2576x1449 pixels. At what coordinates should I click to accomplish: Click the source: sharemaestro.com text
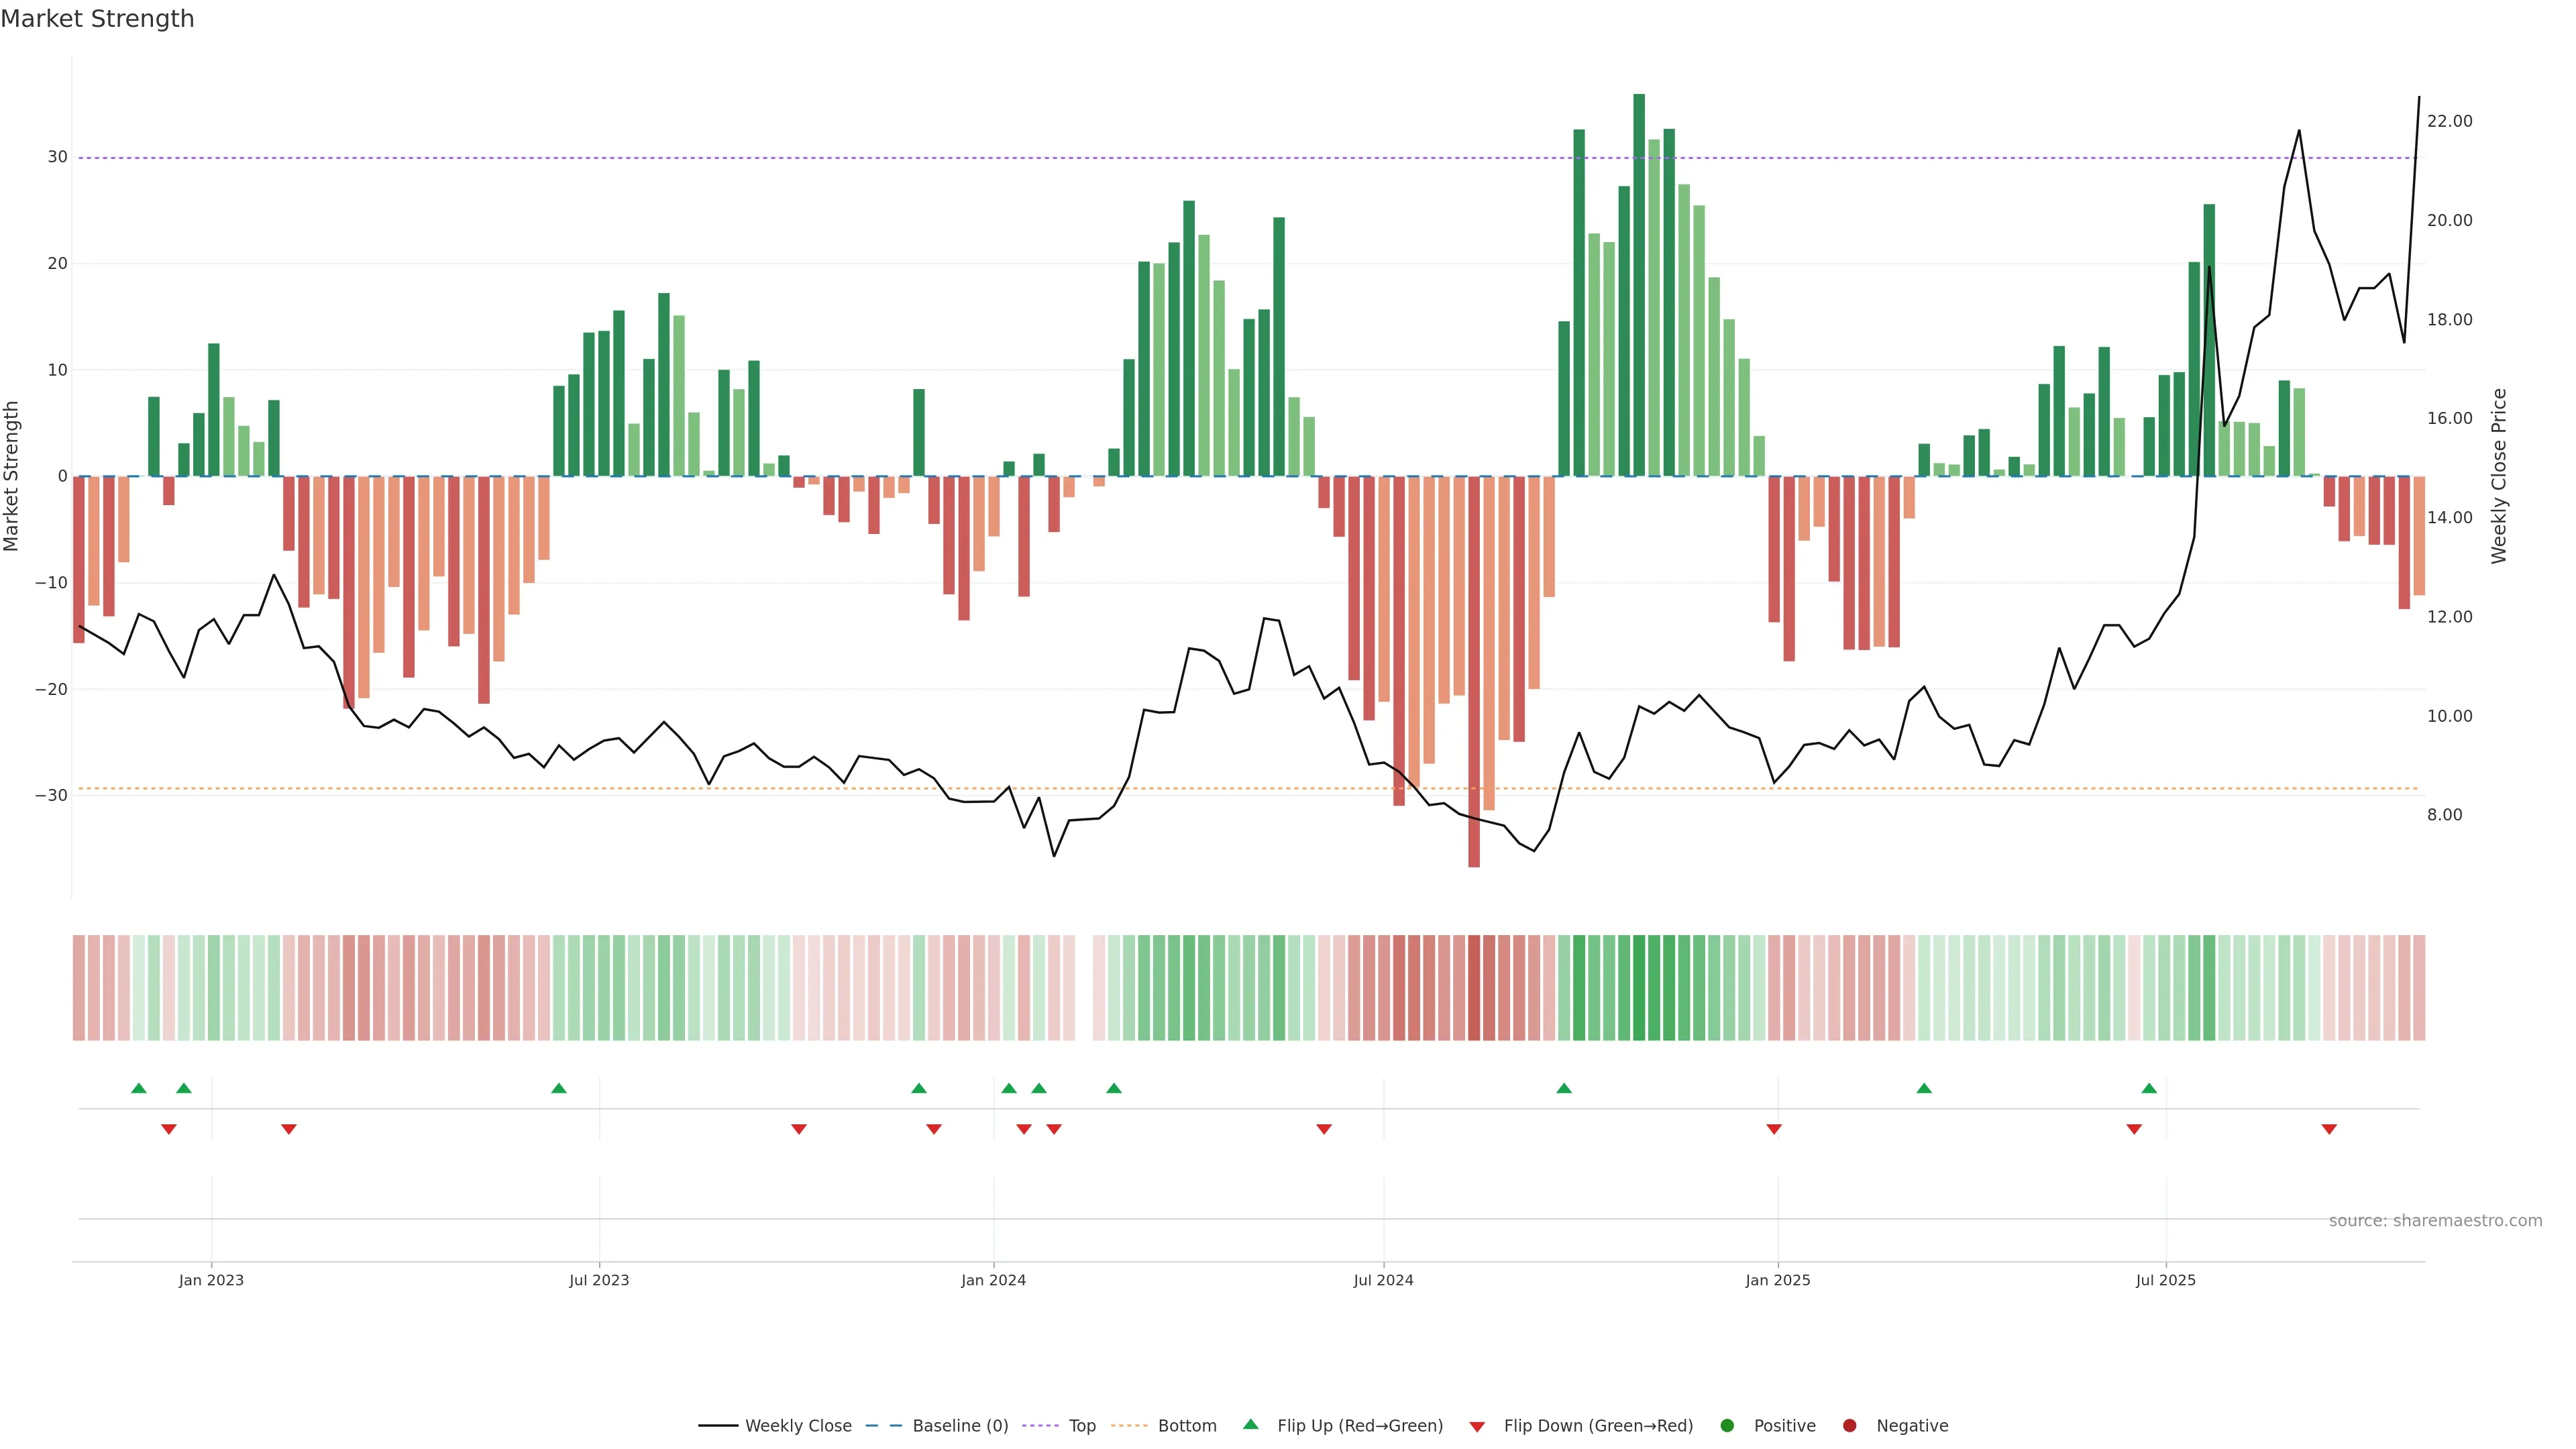pyautogui.click(x=2435, y=1221)
